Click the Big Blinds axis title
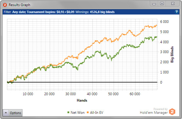This screenshot has height=119, width=182. click(172, 55)
